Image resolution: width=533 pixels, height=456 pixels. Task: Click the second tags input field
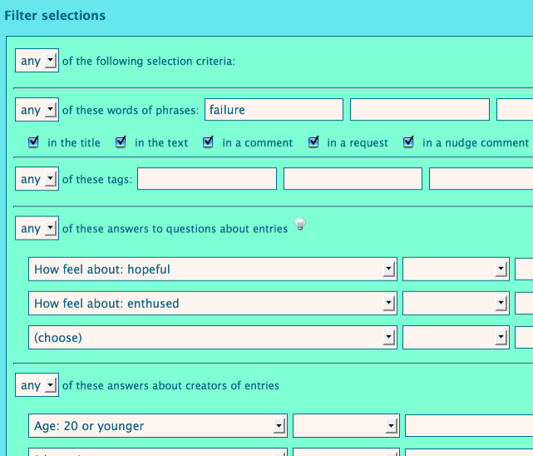[x=353, y=179]
